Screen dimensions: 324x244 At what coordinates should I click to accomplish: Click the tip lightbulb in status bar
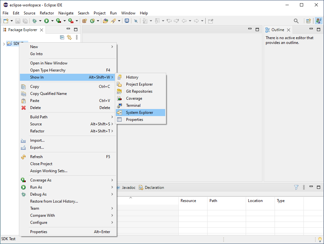tap(320, 239)
